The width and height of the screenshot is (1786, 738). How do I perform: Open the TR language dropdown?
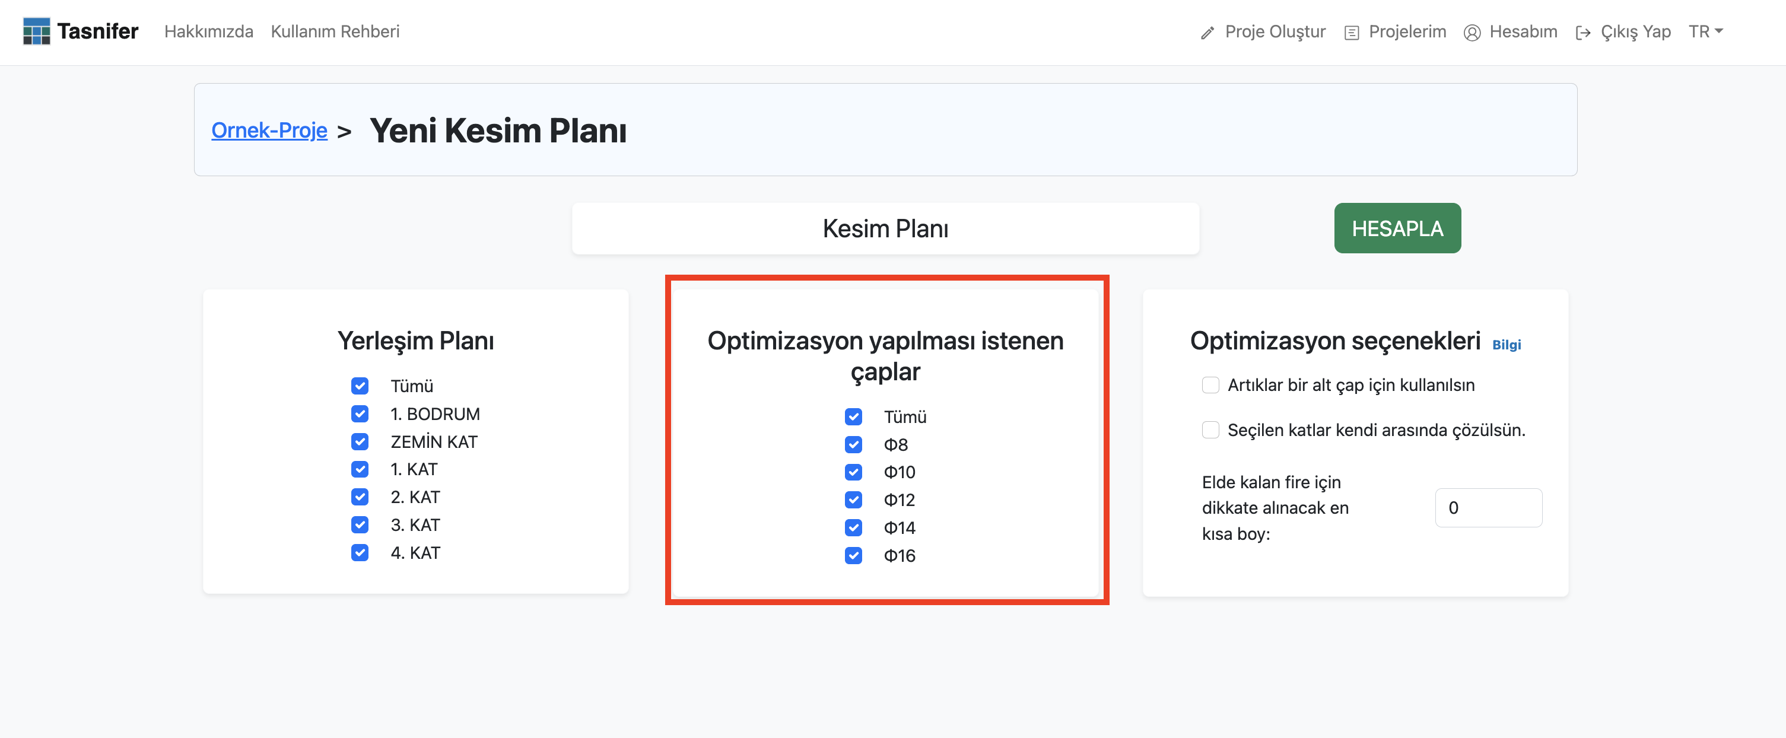click(x=1705, y=32)
